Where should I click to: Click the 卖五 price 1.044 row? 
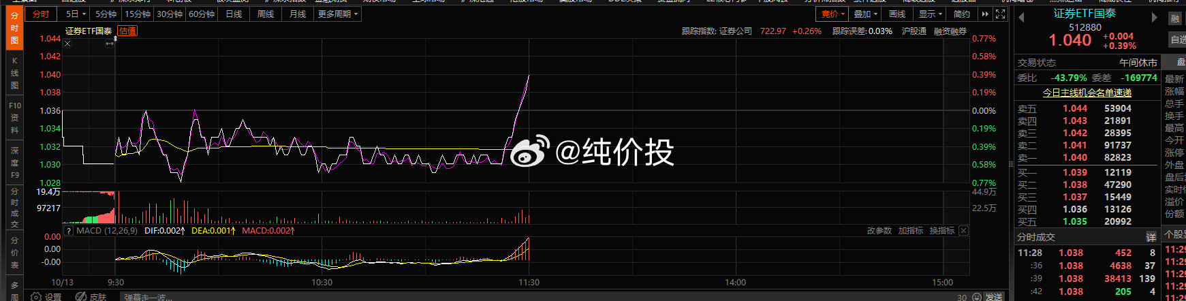point(1087,108)
